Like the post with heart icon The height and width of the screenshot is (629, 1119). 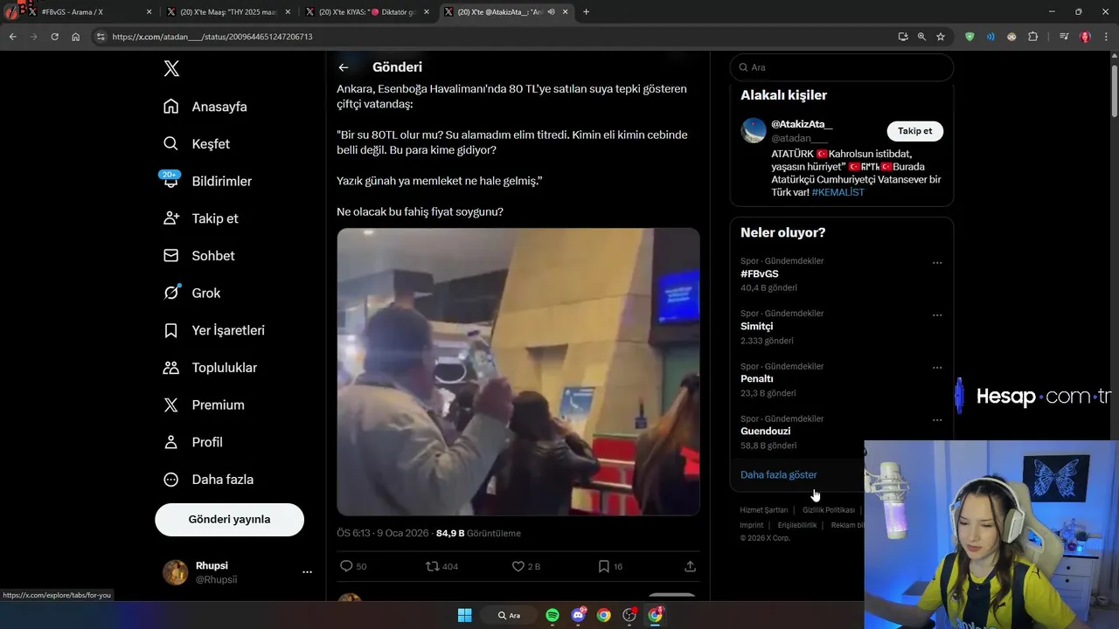coord(518,566)
